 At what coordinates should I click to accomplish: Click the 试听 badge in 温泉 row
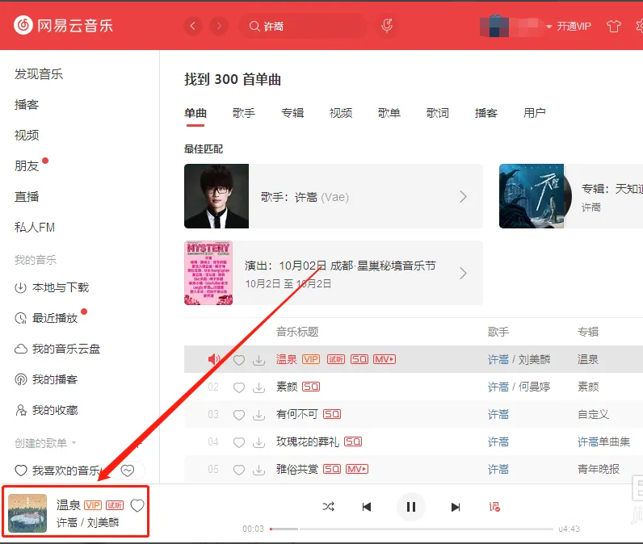[x=336, y=359]
